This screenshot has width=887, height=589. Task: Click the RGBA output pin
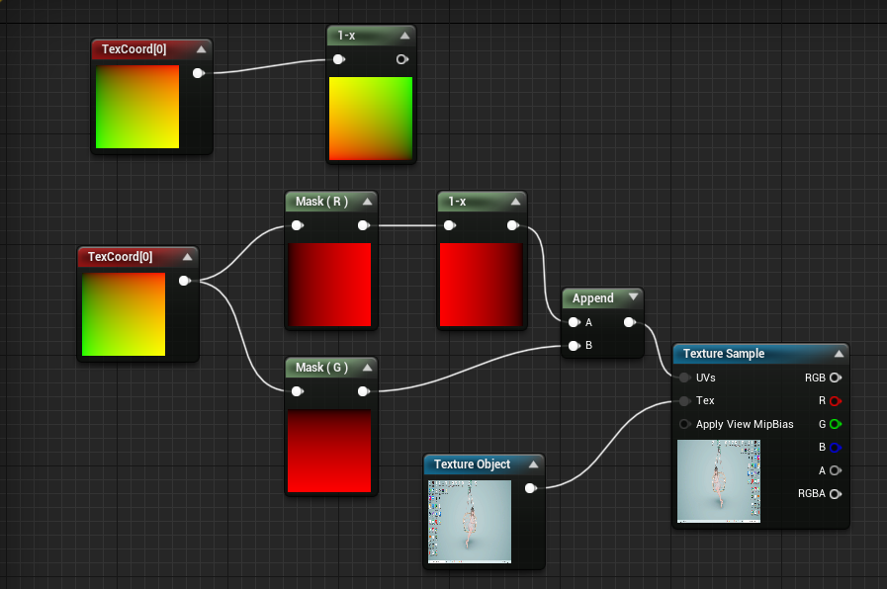836,493
